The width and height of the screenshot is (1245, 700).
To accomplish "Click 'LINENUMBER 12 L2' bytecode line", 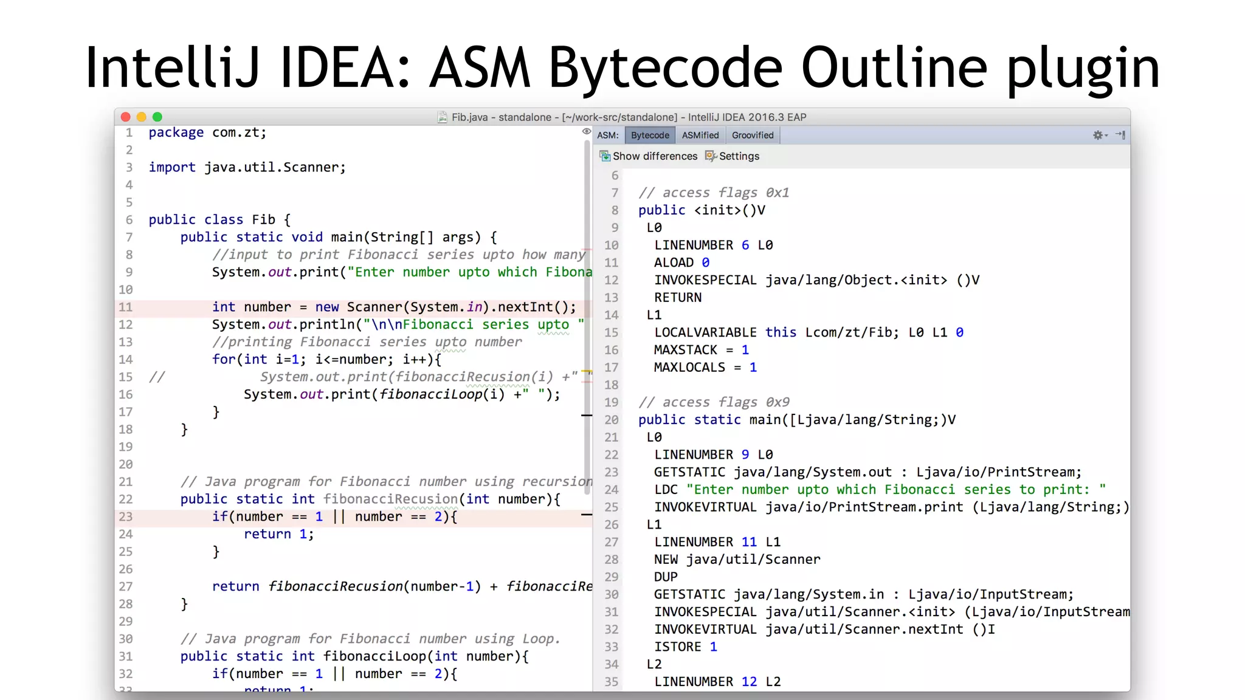I will pyautogui.click(x=717, y=682).
